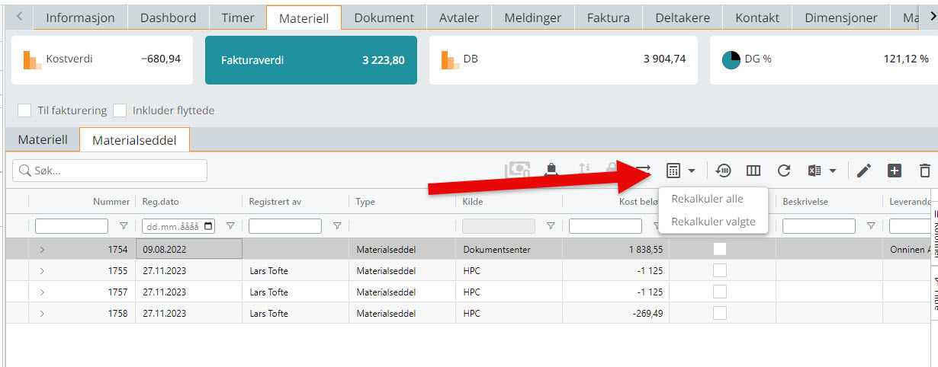
Task: Select the Fakturaverdi summary card
Action: point(311,59)
